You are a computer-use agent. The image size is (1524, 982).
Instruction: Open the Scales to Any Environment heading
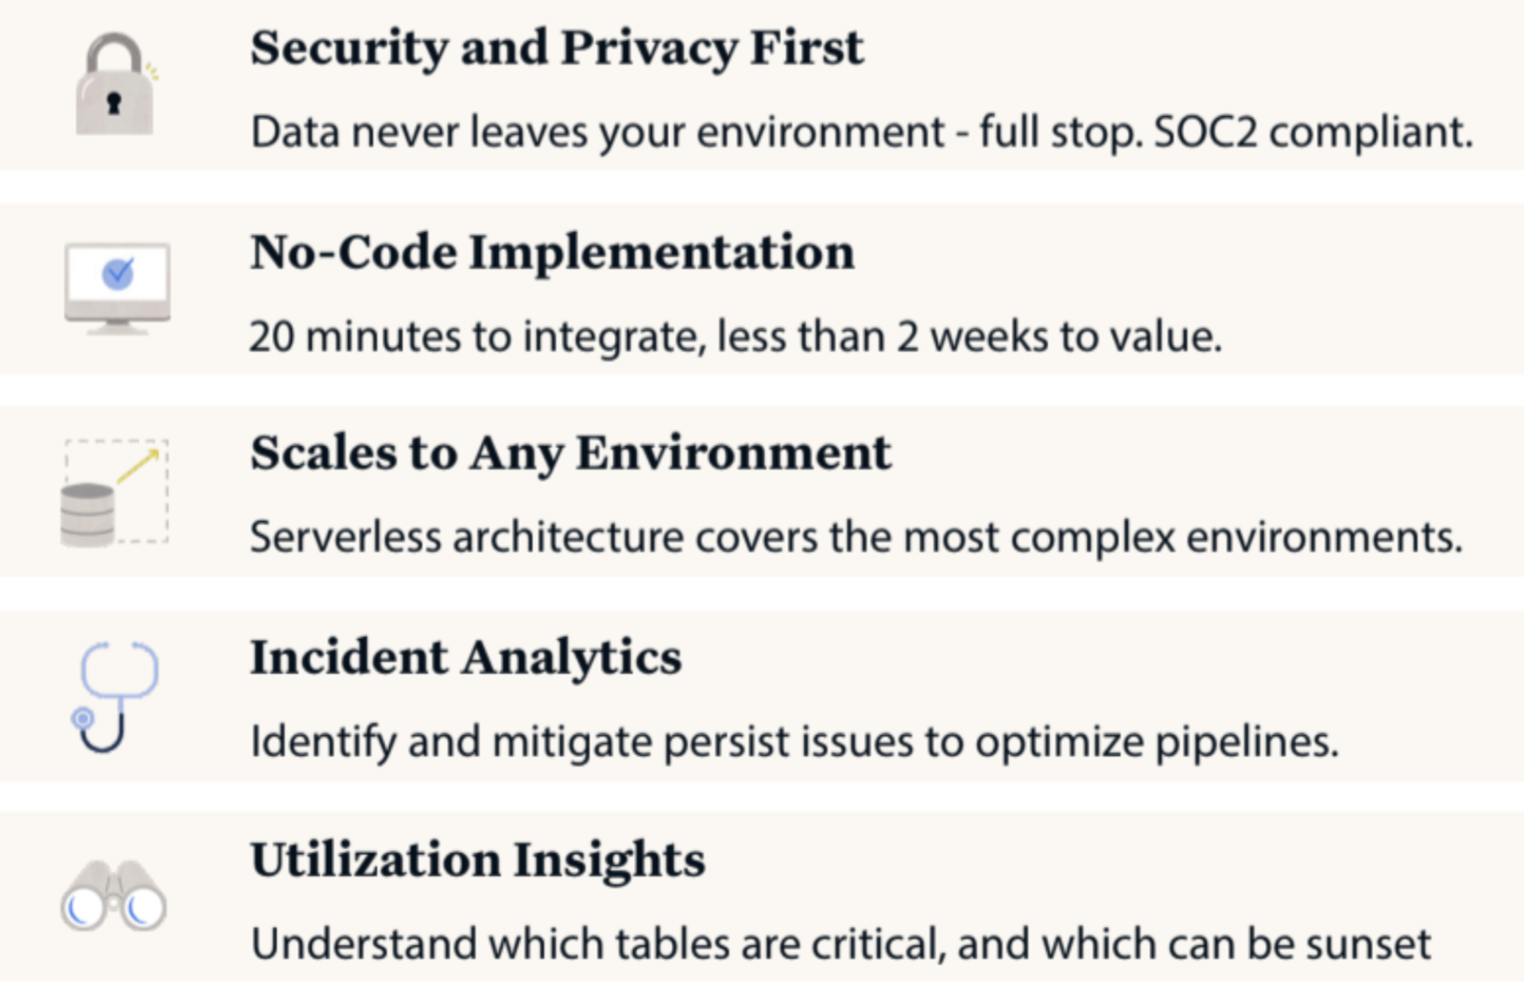(570, 455)
